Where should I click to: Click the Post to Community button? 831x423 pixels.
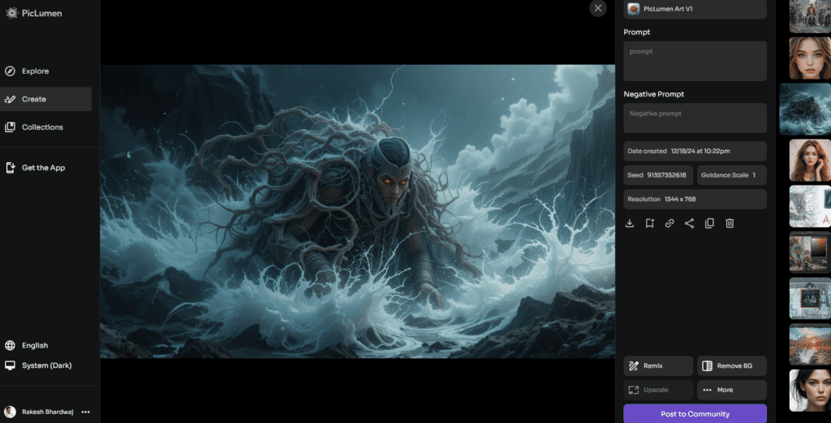point(695,413)
